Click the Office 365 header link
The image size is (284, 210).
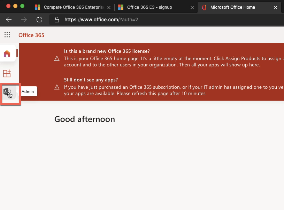tap(31, 35)
